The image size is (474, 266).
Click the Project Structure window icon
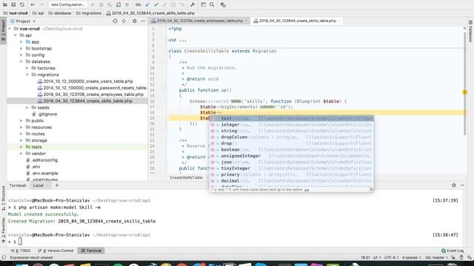203,4
